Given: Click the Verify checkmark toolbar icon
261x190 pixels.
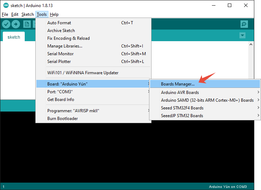Looking at the screenshot, I should [6, 24].
